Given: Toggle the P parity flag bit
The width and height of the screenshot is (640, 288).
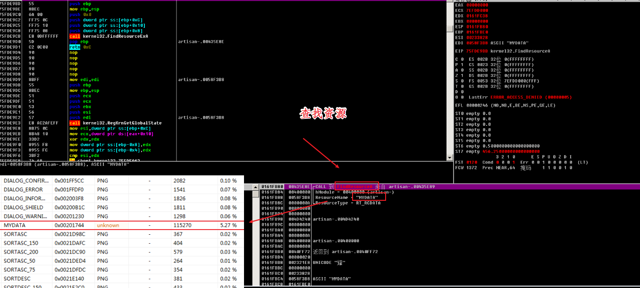Looking at the screenshot, I should 461,65.
